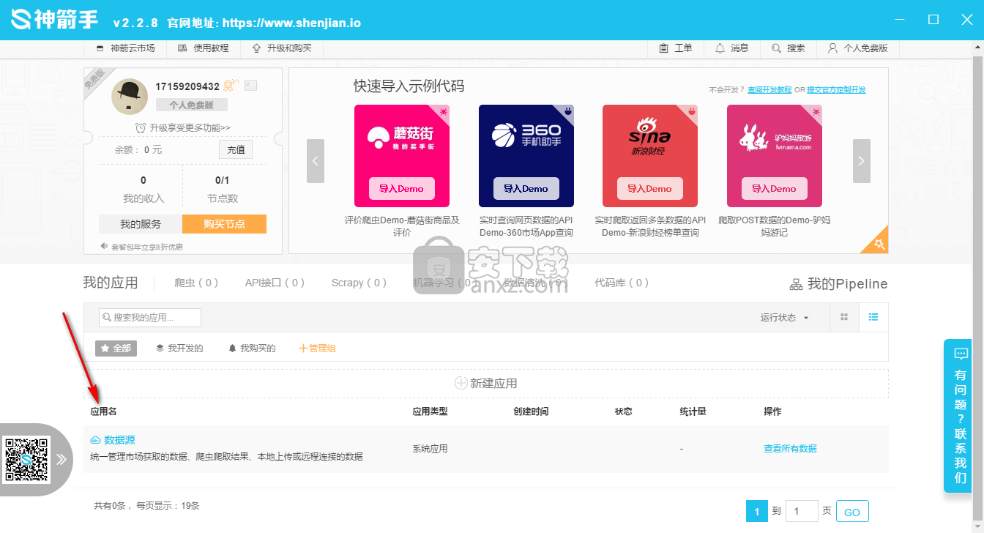
Task: Click 管理组 to manage groups
Action: [317, 348]
